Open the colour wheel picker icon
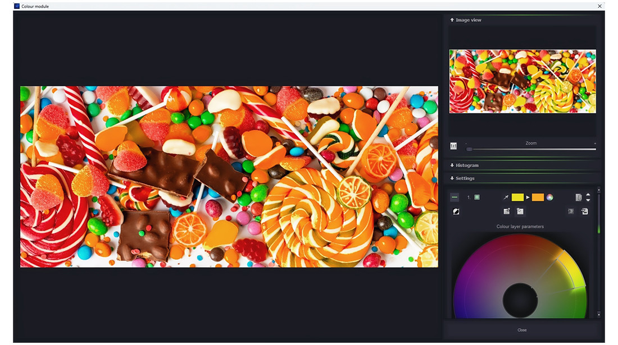 550,197
